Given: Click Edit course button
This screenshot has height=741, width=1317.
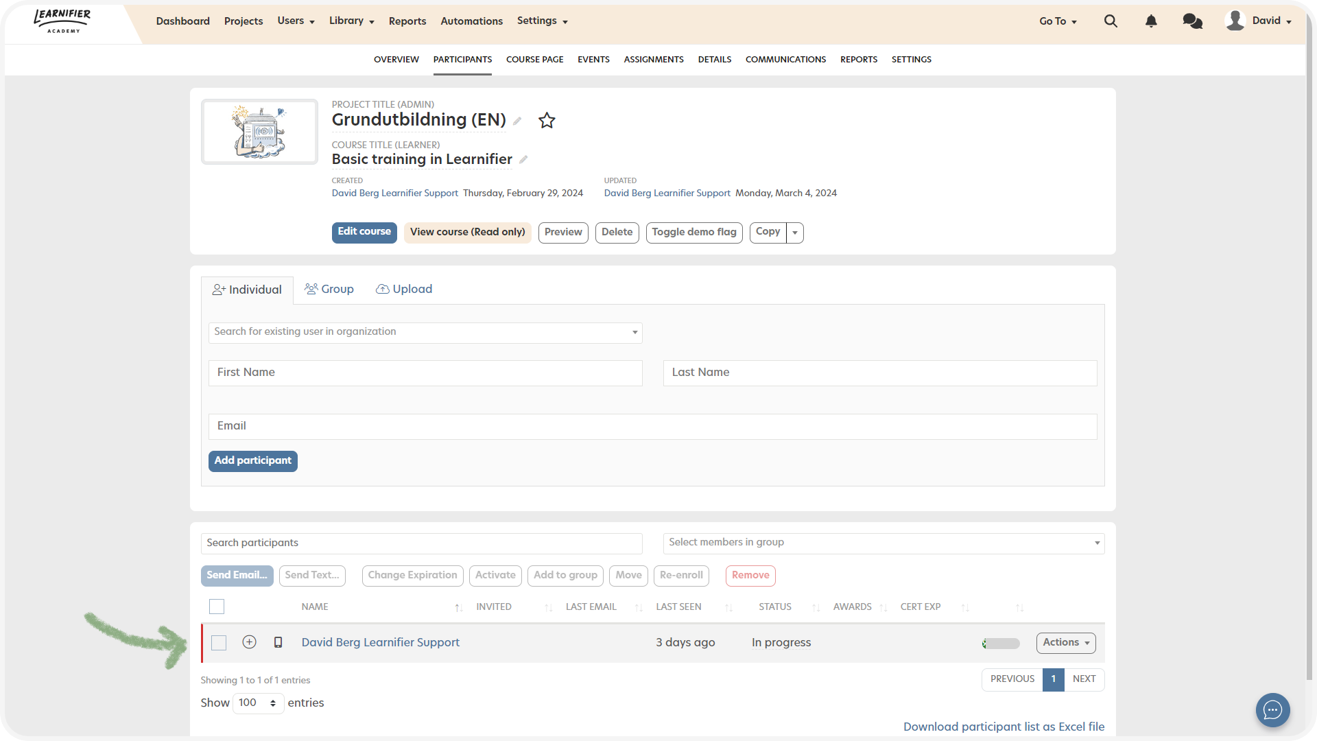Looking at the screenshot, I should (364, 233).
